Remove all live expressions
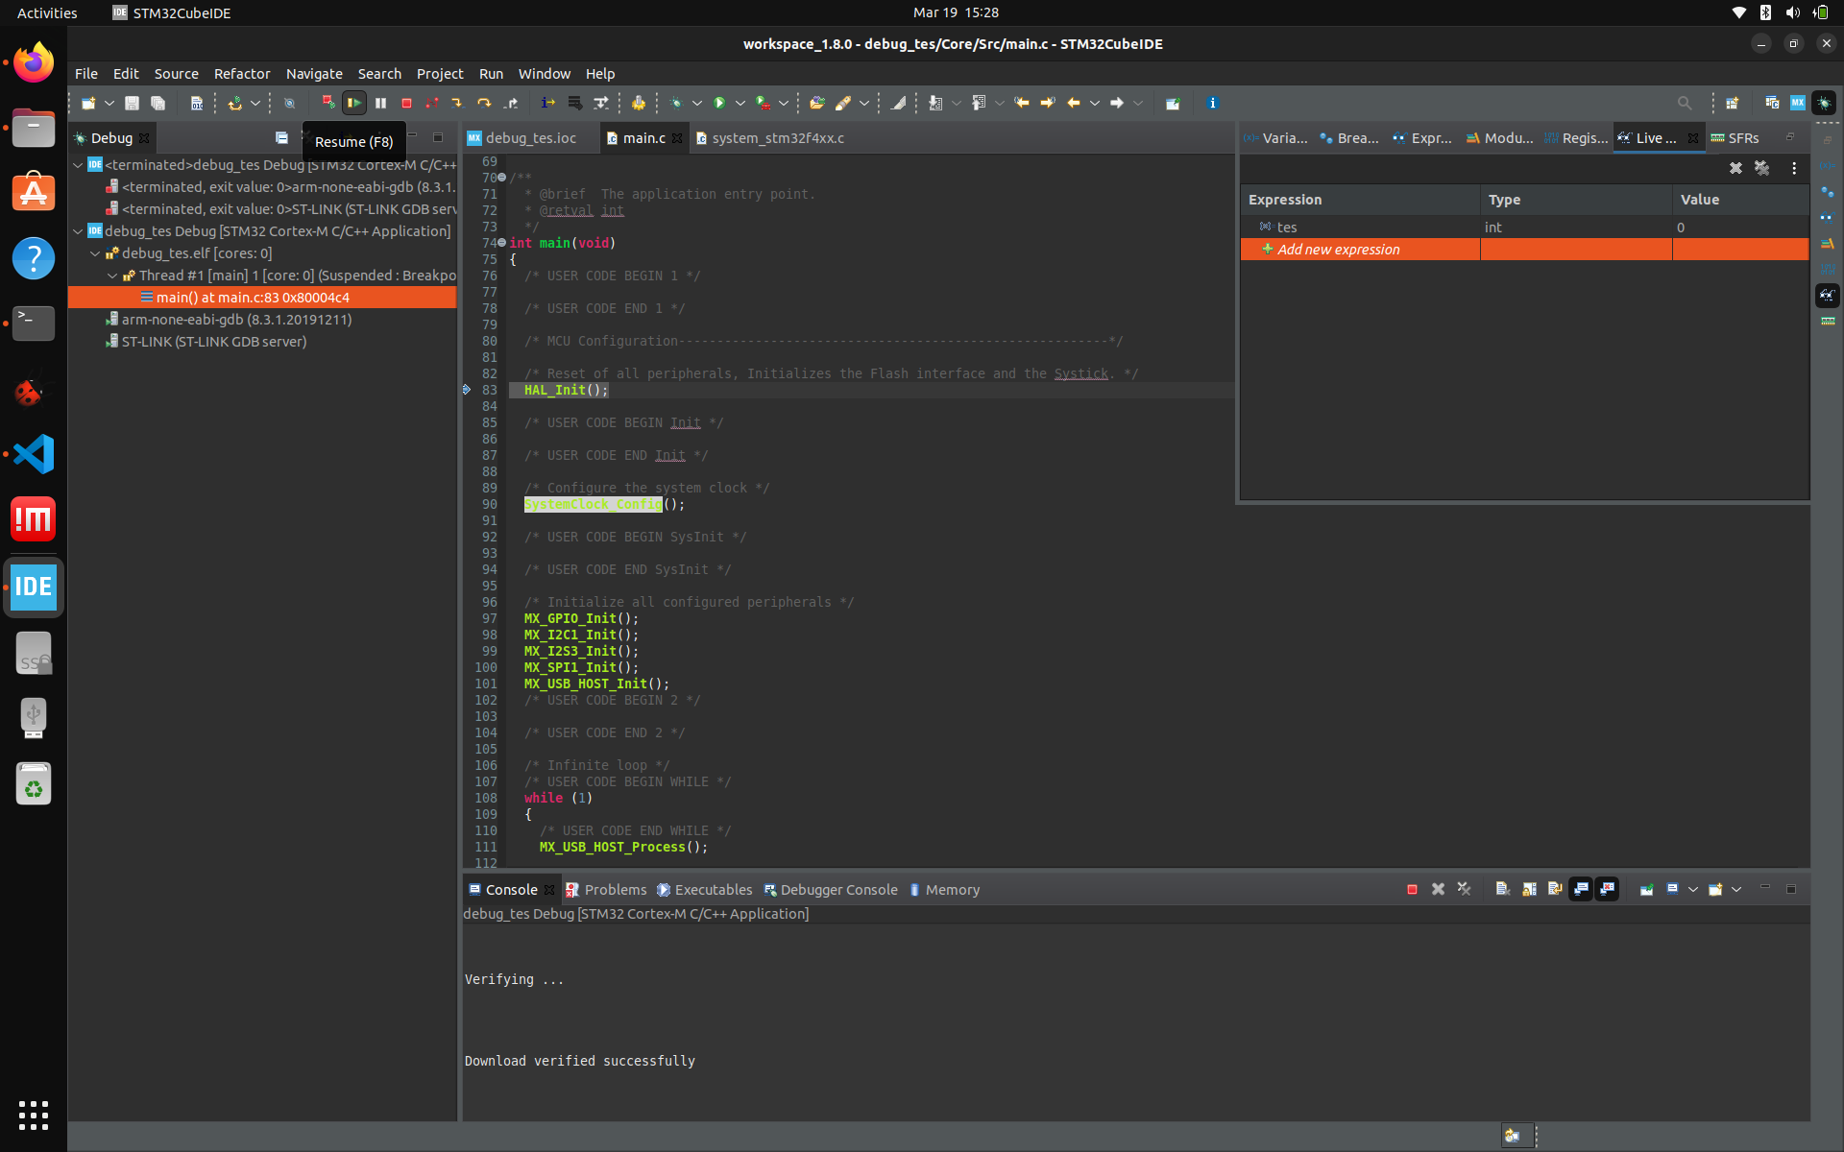Screen dimensions: 1844x1152 click(x=1761, y=168)
